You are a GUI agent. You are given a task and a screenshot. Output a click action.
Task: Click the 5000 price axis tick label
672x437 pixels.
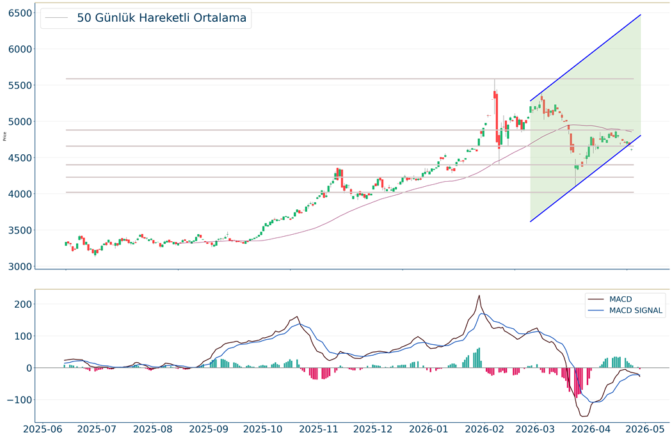tap(20, 122)
